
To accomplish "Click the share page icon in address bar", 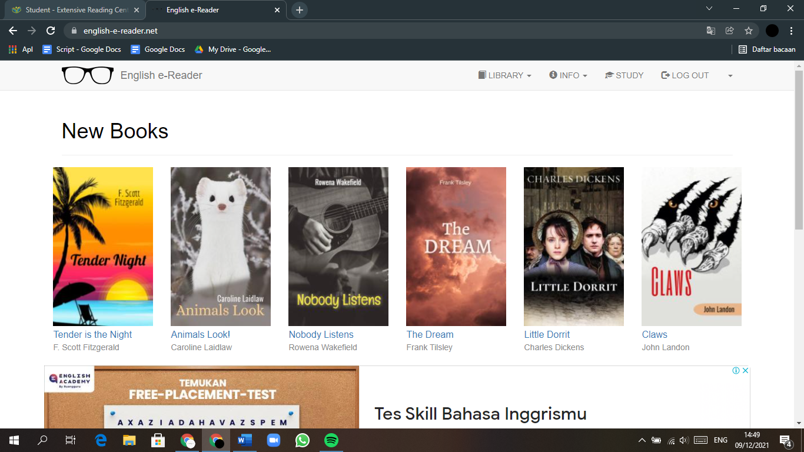I will click(730, 31).
